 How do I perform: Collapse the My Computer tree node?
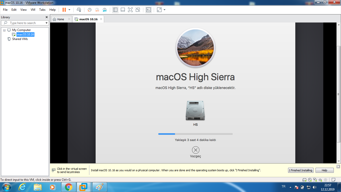(4, 30)
